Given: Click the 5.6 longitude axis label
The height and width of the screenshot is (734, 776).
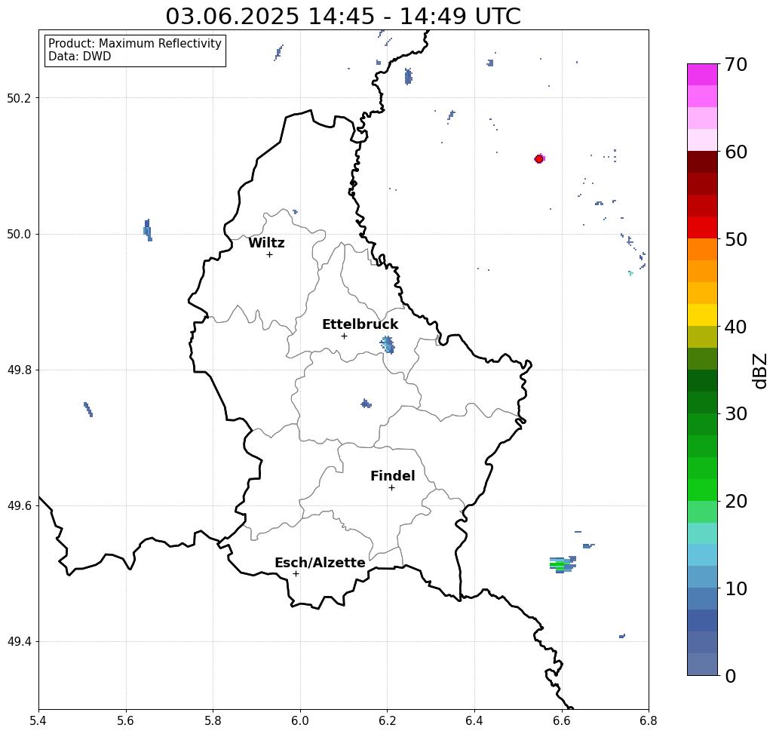Looking at the screenshot, I should (126, 720).
